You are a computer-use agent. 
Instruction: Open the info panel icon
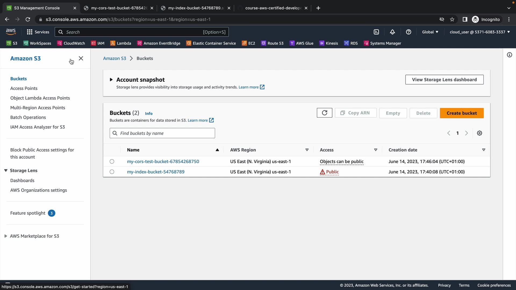coord(509,55)
